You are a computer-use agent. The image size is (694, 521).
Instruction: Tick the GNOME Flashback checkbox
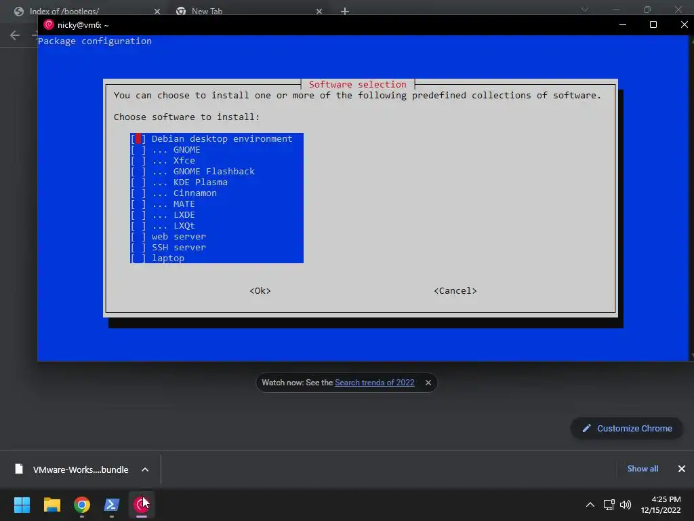138,172
